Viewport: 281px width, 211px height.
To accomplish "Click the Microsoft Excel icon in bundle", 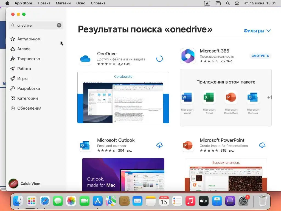I will (x=209, y=97).
